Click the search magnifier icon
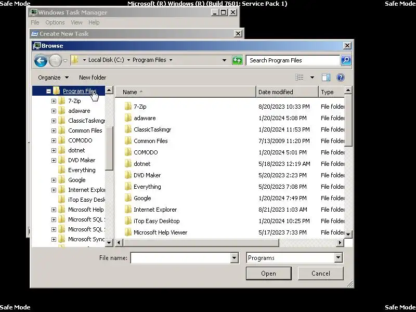Viewport: 416px width, 312px height. click(346, 60)
